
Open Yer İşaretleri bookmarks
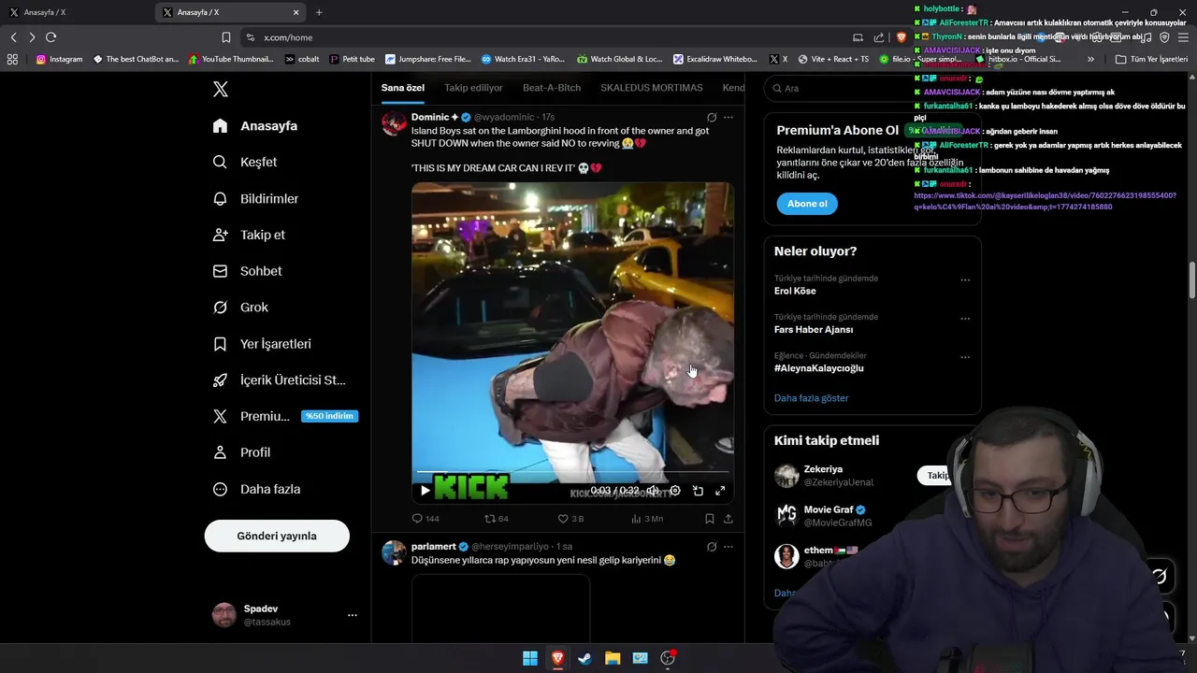point(262,344)
